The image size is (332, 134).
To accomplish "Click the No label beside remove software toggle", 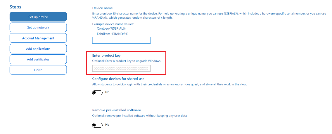I will click(x=107, y=125).
